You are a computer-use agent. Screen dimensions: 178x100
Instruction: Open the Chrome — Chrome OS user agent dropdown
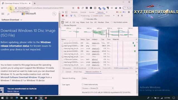(97, 88)
